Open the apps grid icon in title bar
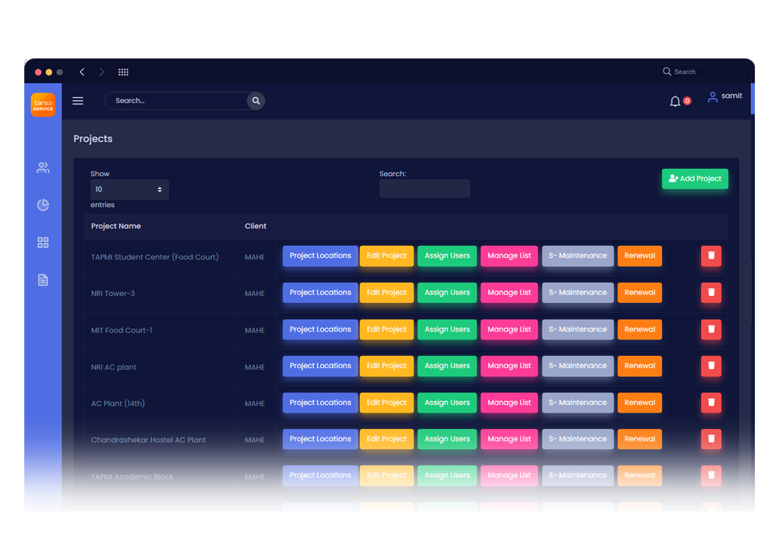Screen dimensions: 779x545 (x=123, y=72)
